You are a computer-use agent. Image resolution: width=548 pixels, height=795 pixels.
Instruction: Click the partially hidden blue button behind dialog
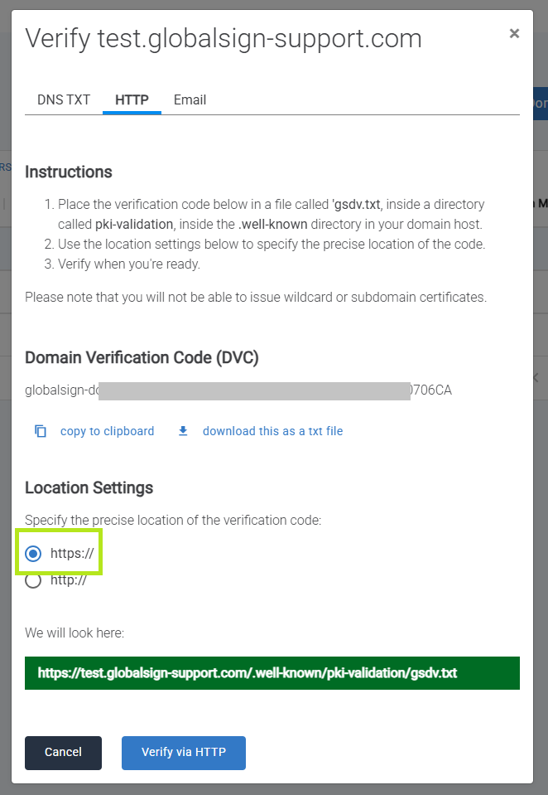541,104
